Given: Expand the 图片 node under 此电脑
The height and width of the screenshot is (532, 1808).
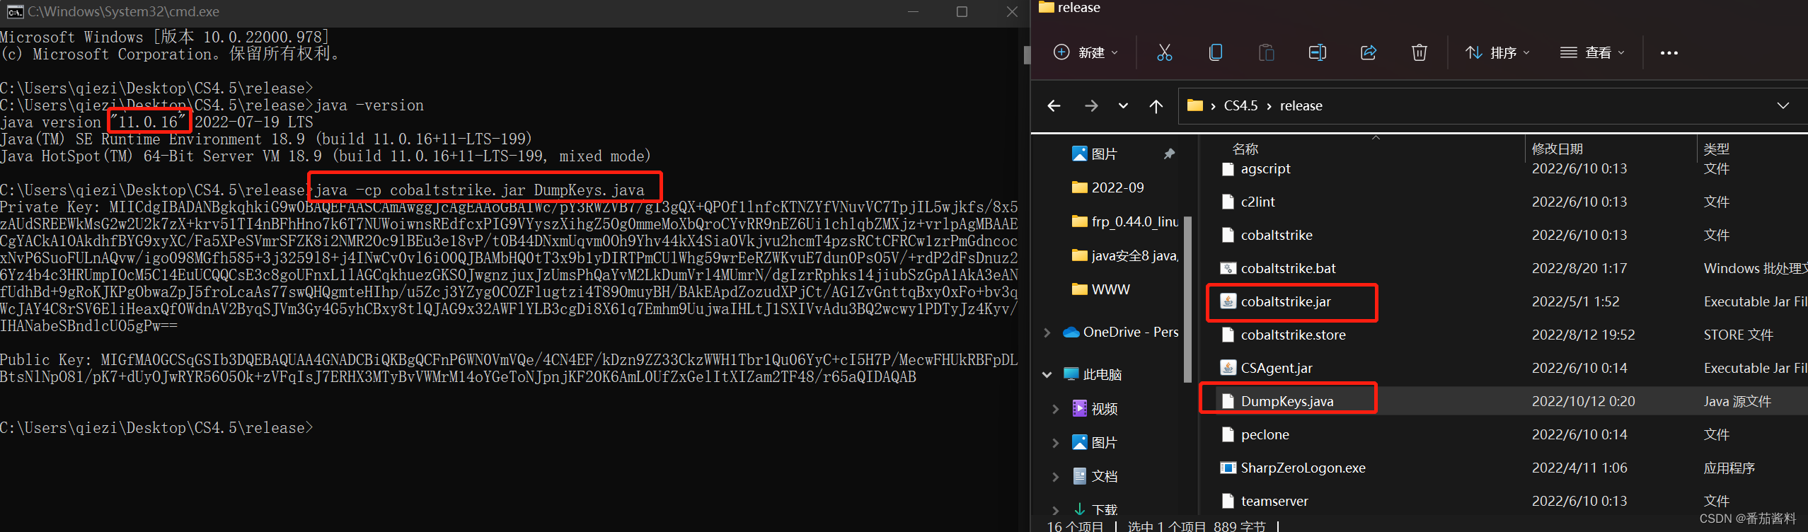Looking at the screenshot, I should [1055, 443].
